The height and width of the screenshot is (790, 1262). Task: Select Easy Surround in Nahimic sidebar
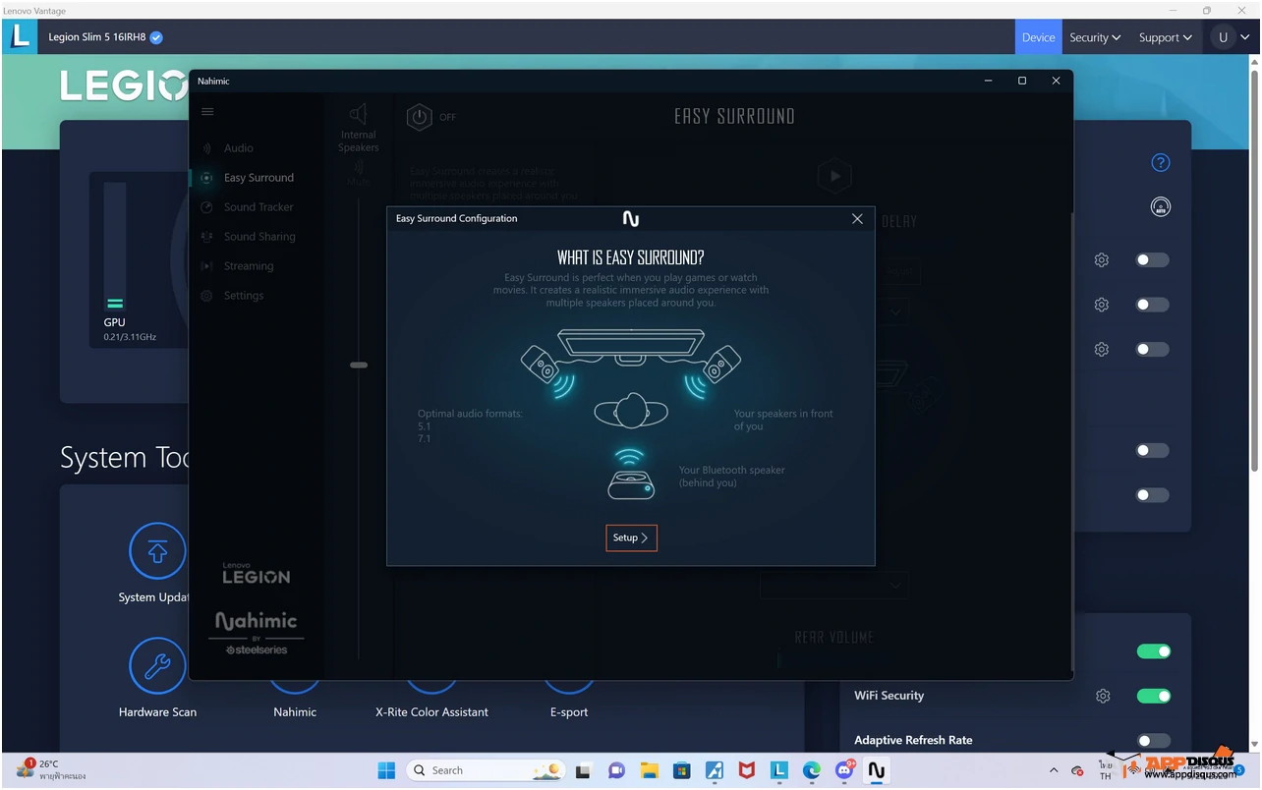(x=258, y=178)
